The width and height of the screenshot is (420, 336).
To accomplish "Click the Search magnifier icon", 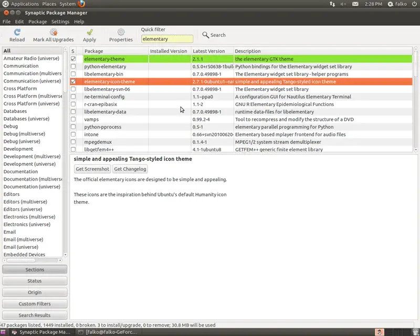I will click(x=205, y=35).
